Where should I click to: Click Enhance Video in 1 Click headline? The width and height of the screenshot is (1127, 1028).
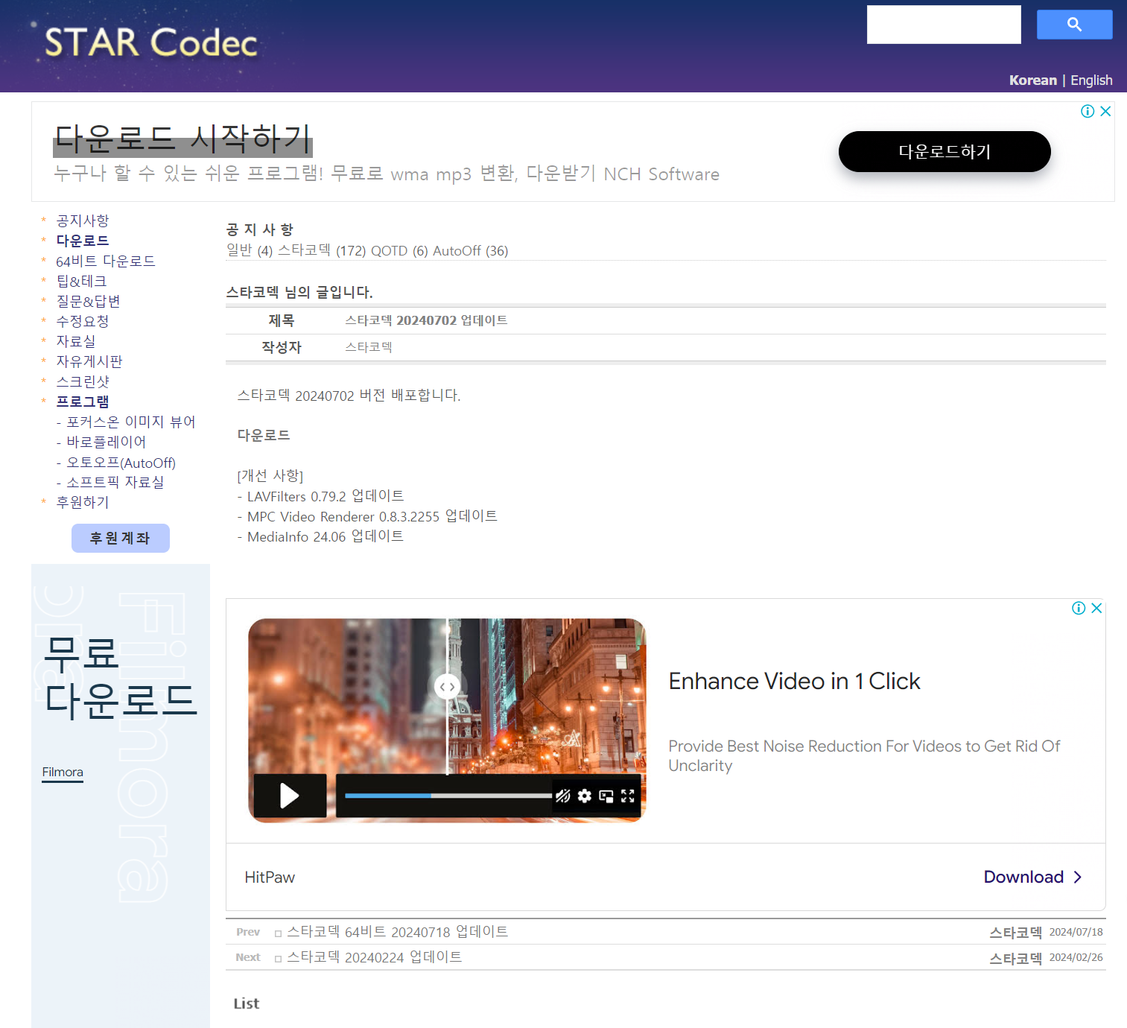[794, 681]
